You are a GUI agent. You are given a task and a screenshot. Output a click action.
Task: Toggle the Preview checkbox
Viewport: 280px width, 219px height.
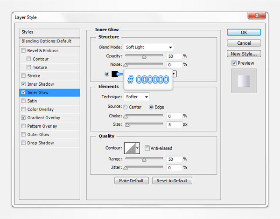(x=234, y=63)
